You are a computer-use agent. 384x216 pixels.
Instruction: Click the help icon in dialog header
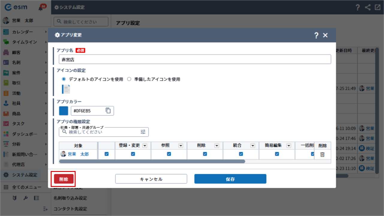316,35
